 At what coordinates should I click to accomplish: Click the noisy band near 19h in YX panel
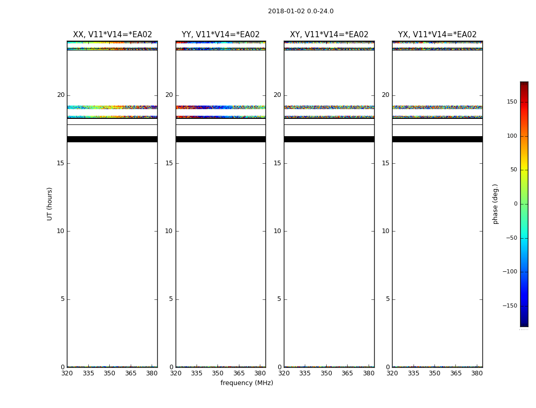click(x=437, y=107)
